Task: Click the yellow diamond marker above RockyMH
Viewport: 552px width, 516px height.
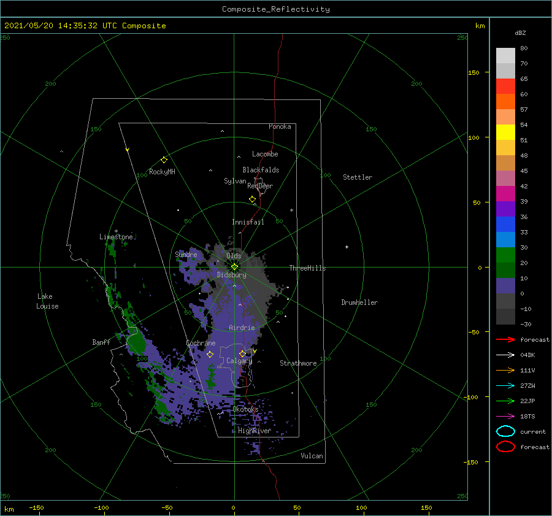Action: click(x=164, y=160)
